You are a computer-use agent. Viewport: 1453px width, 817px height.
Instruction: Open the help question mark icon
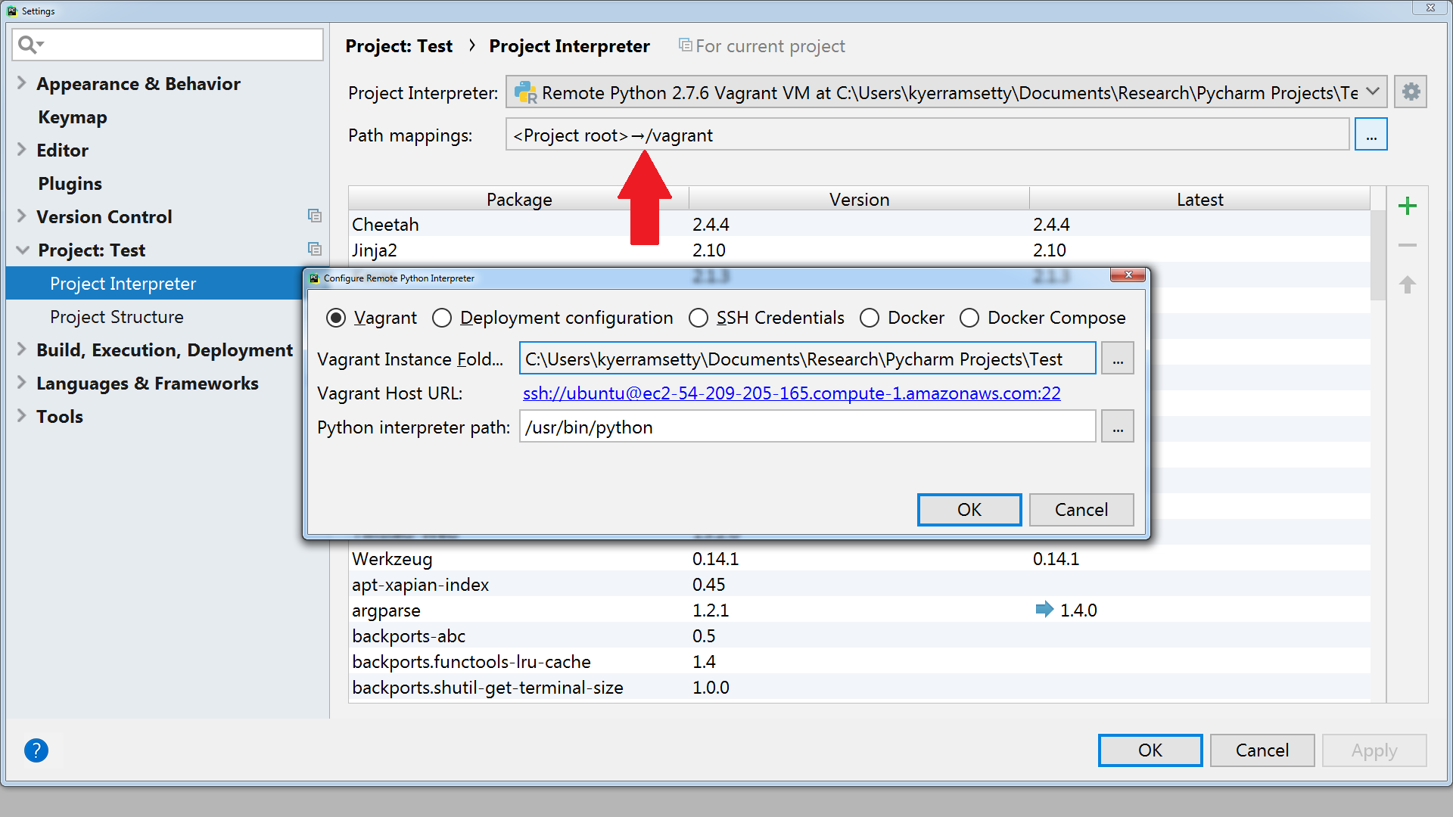point(36,750)
